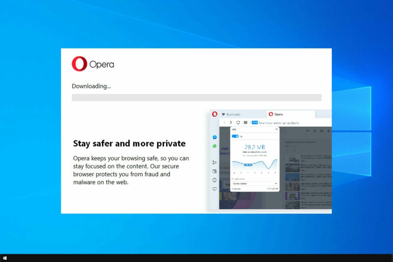The height and width of the screenshot is (262, 393).
Task: Go back with the back arrow
Action: point(224,123)
